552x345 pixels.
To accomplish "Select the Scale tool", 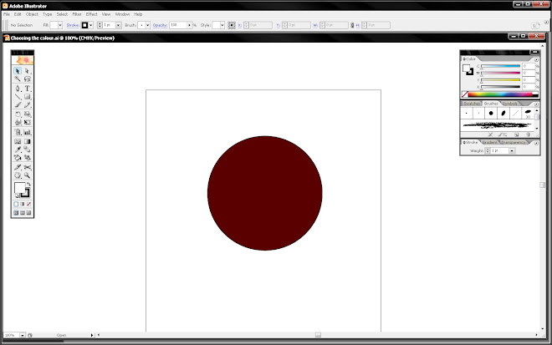I will 27,114.
